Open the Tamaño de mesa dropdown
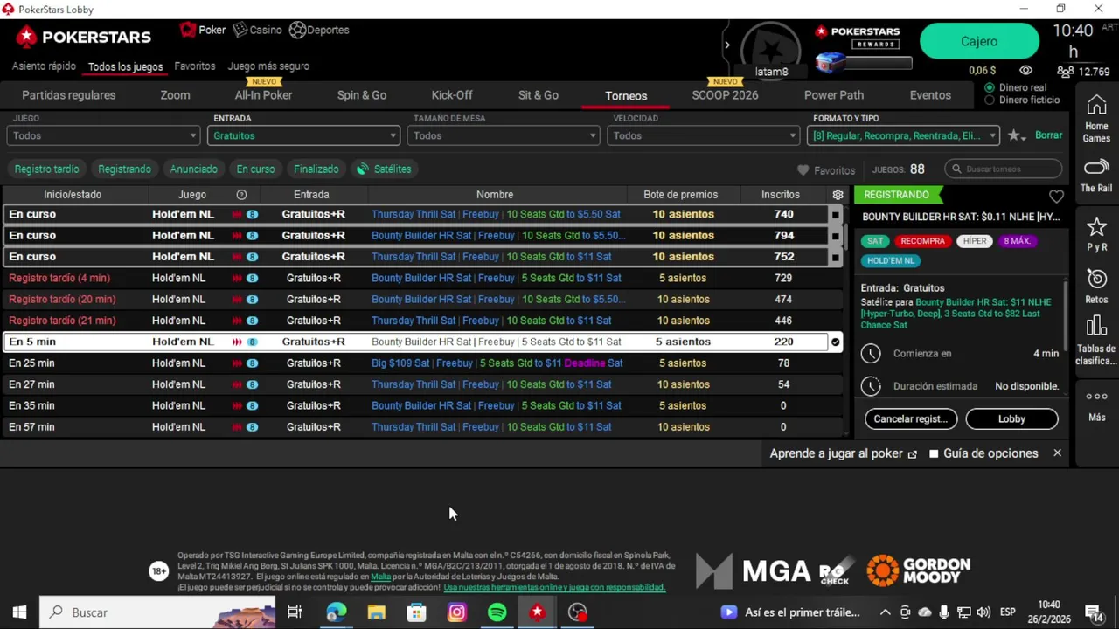Image resolution: width=1119 pixels, height=629 pixels. (503, 135)
